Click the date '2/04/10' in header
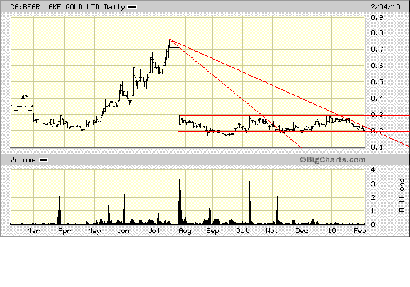Viewport: 410px width, 287px height. (385, 6)
